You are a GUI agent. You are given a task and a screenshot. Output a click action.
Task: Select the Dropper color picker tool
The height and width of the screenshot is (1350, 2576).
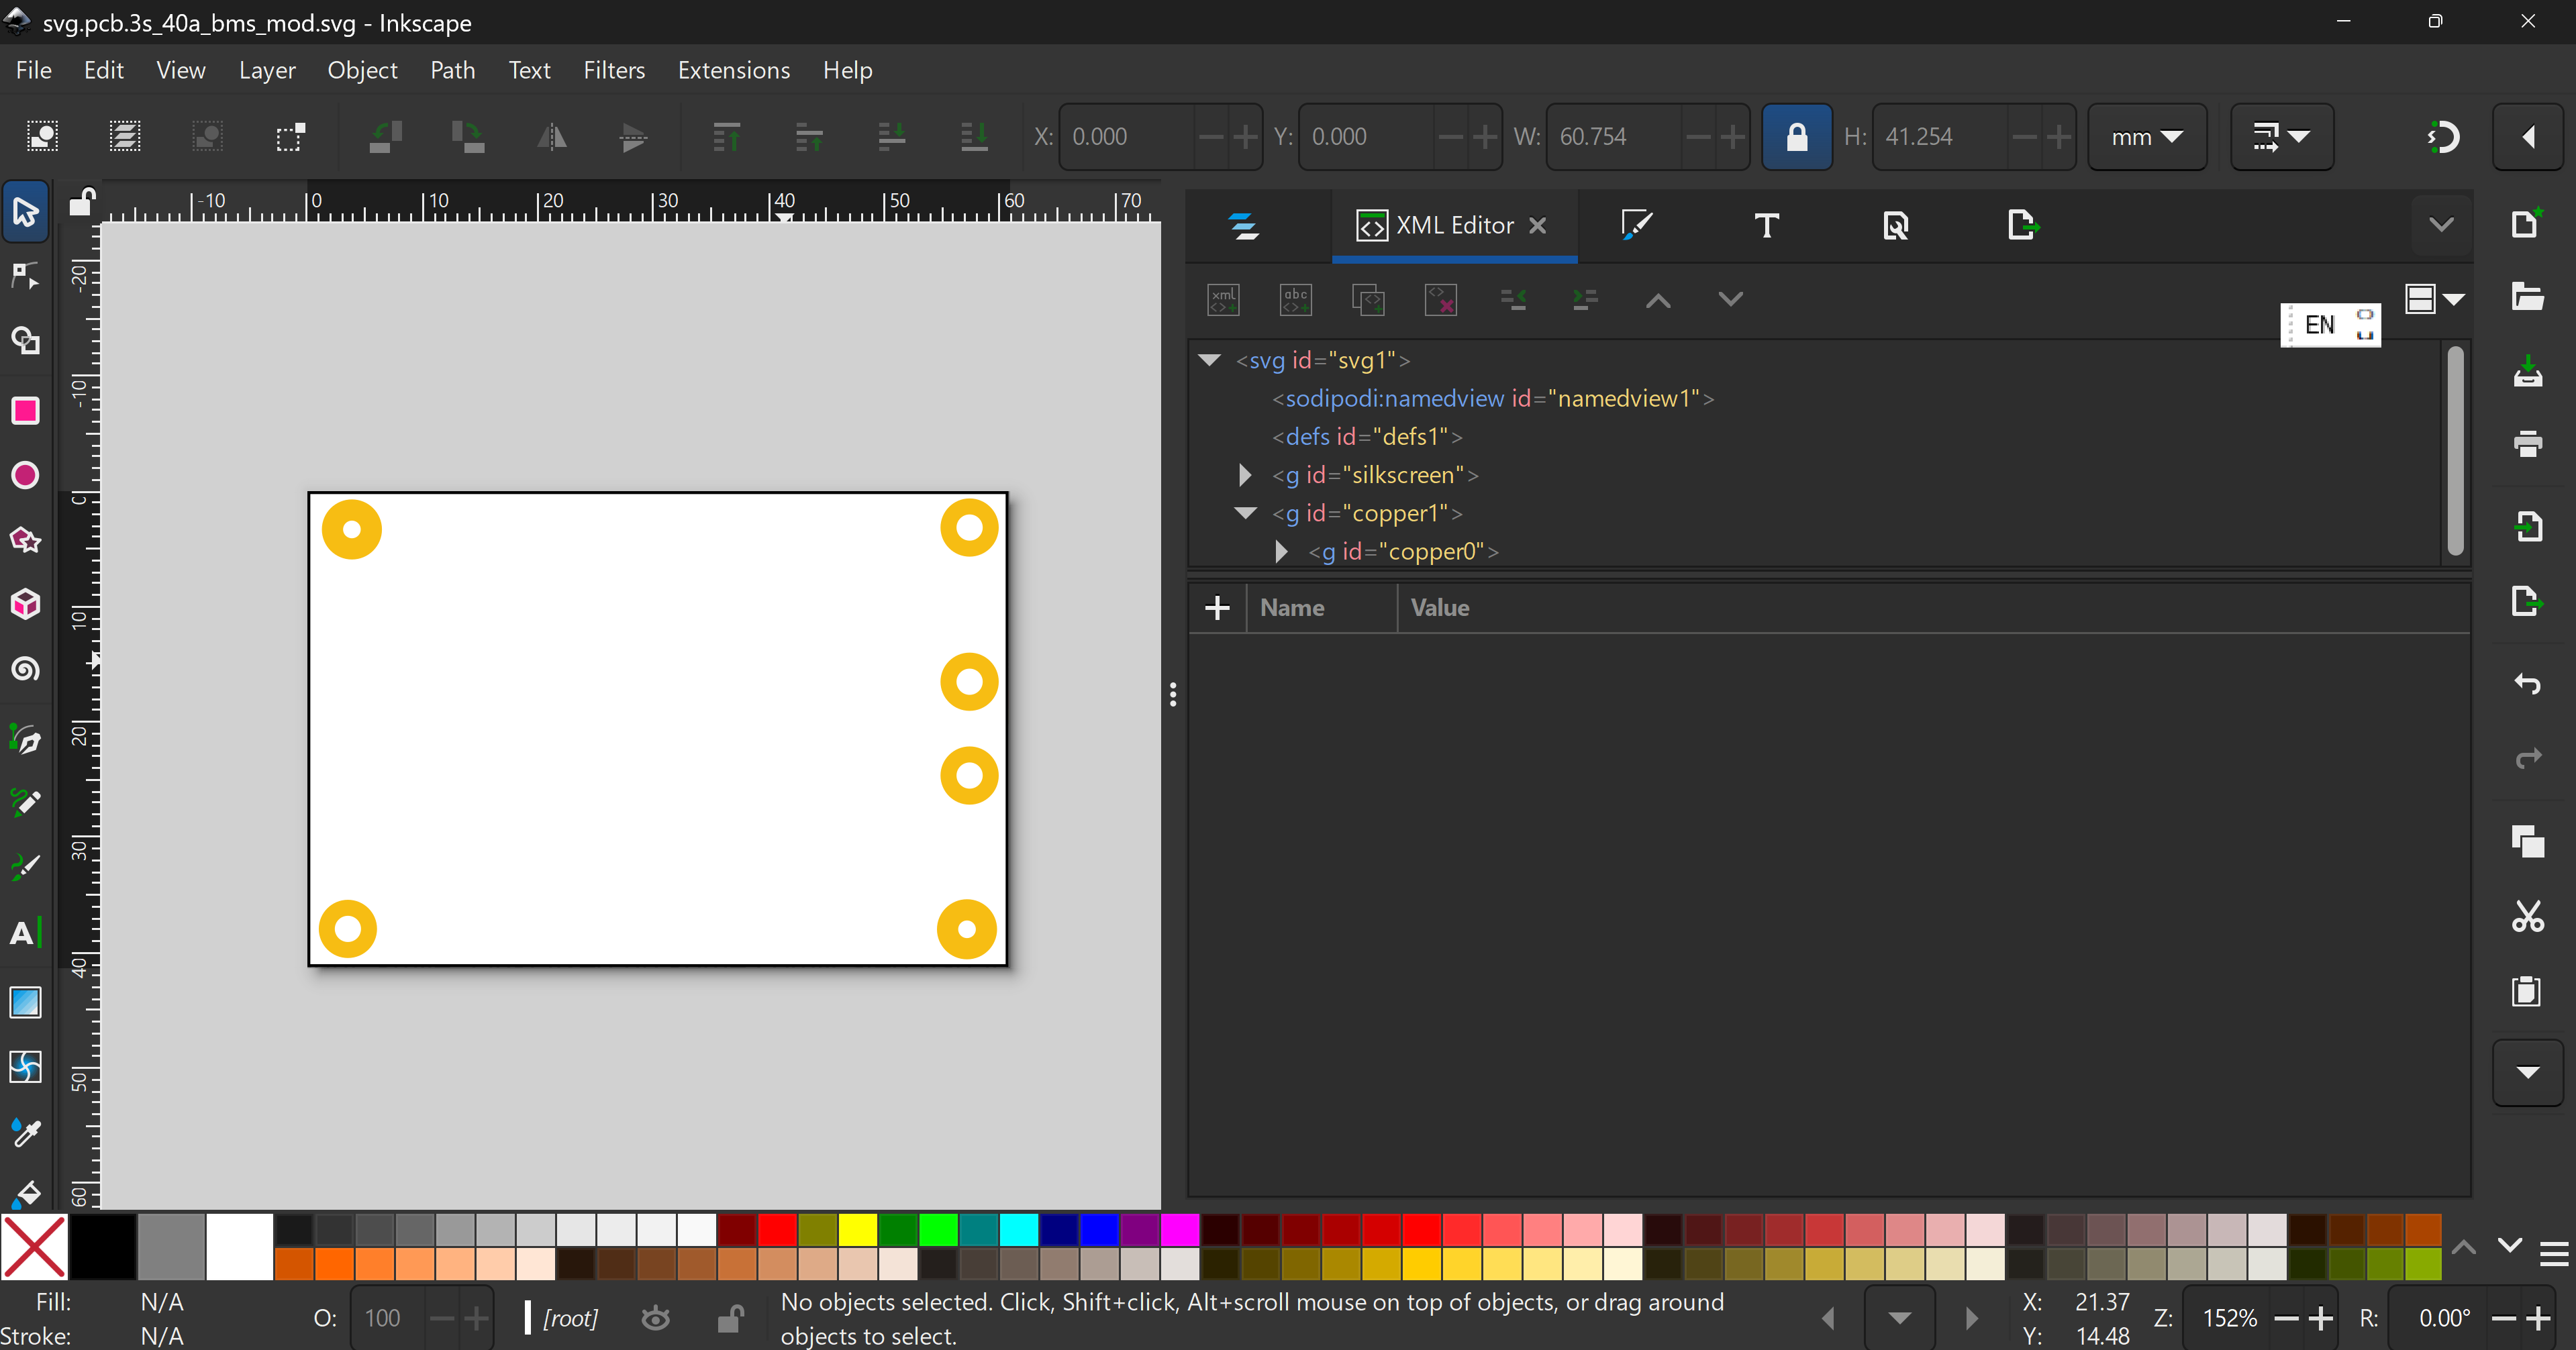click(x=25, y=1132)
